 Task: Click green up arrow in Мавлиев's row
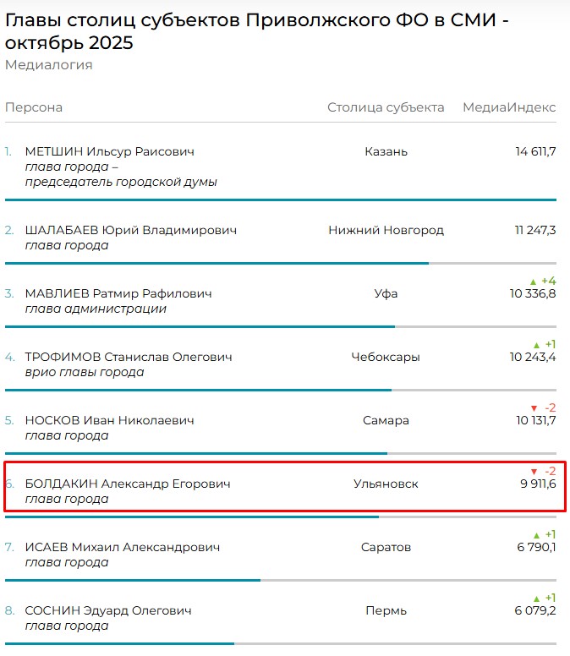coord(533,282)
